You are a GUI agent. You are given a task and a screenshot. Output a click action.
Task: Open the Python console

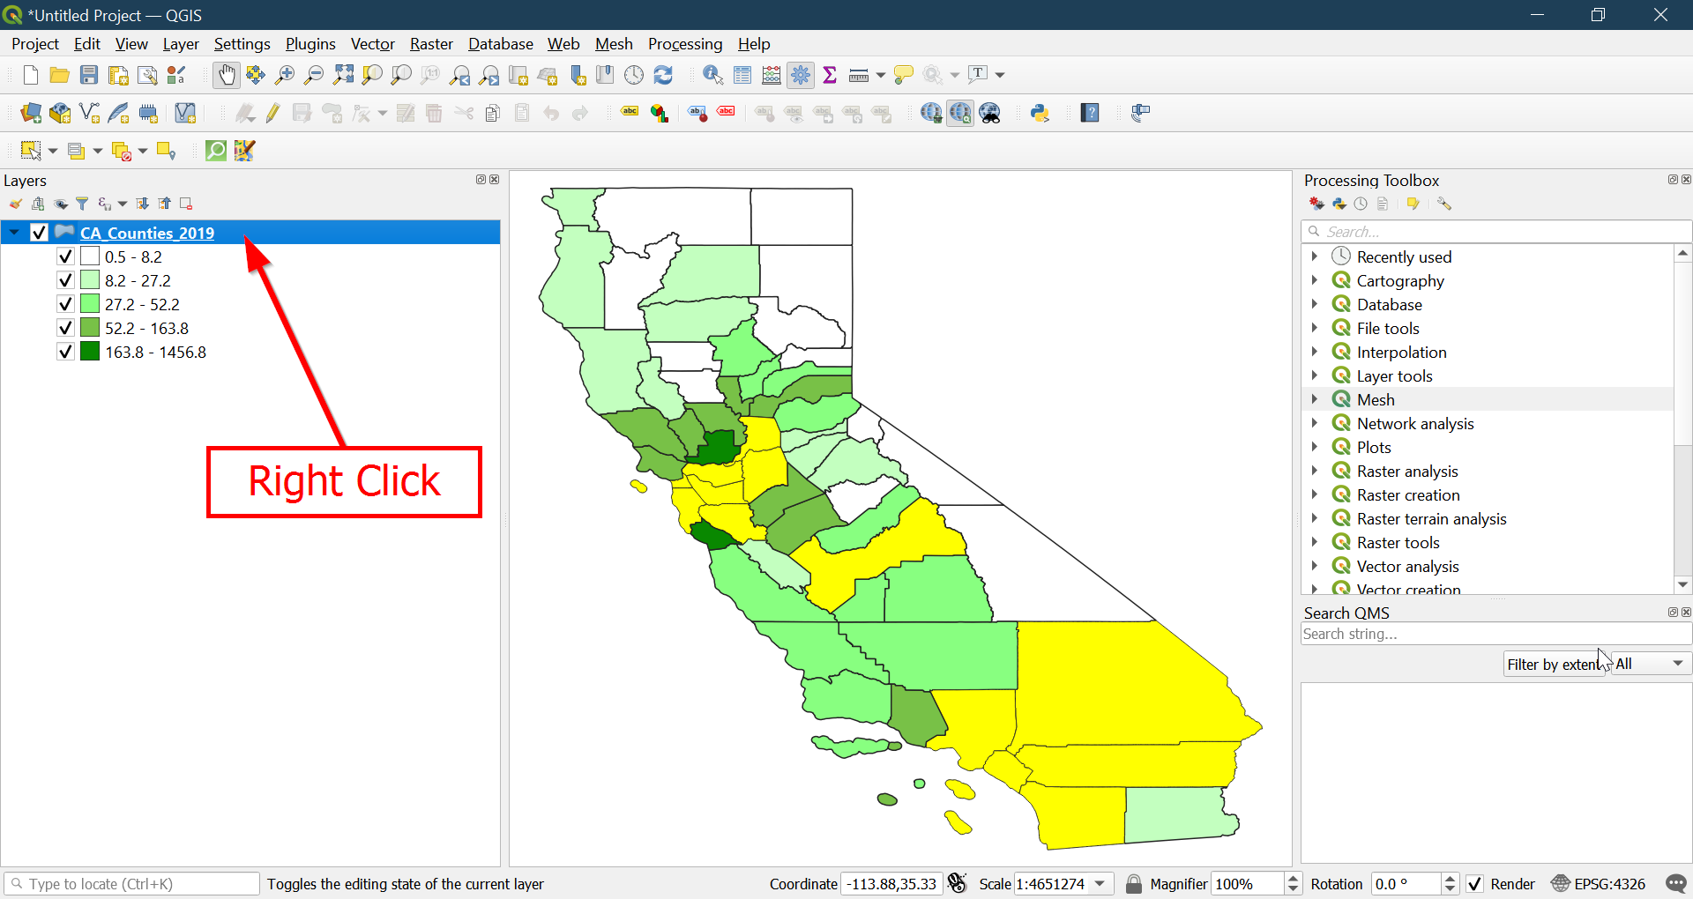point(1040,113)
